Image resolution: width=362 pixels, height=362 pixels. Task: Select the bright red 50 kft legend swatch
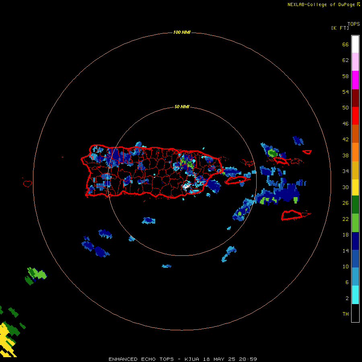click(355, 116)
